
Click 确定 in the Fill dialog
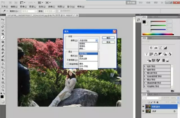pyautogui.click(x=109, y=38)
